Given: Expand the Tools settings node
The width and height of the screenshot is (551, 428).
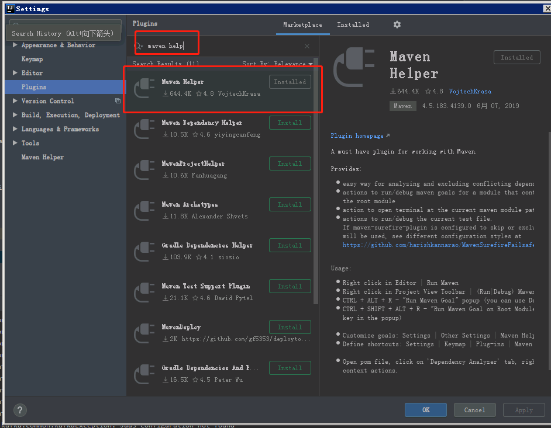Looking at the screenshot, I should 15,143.
